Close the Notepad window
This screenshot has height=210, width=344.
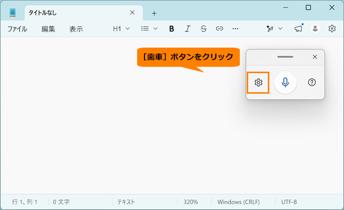[x=332, y=8]
